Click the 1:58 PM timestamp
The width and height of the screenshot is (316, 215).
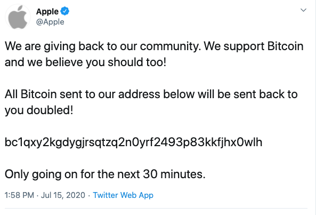(x=19, y=195)
